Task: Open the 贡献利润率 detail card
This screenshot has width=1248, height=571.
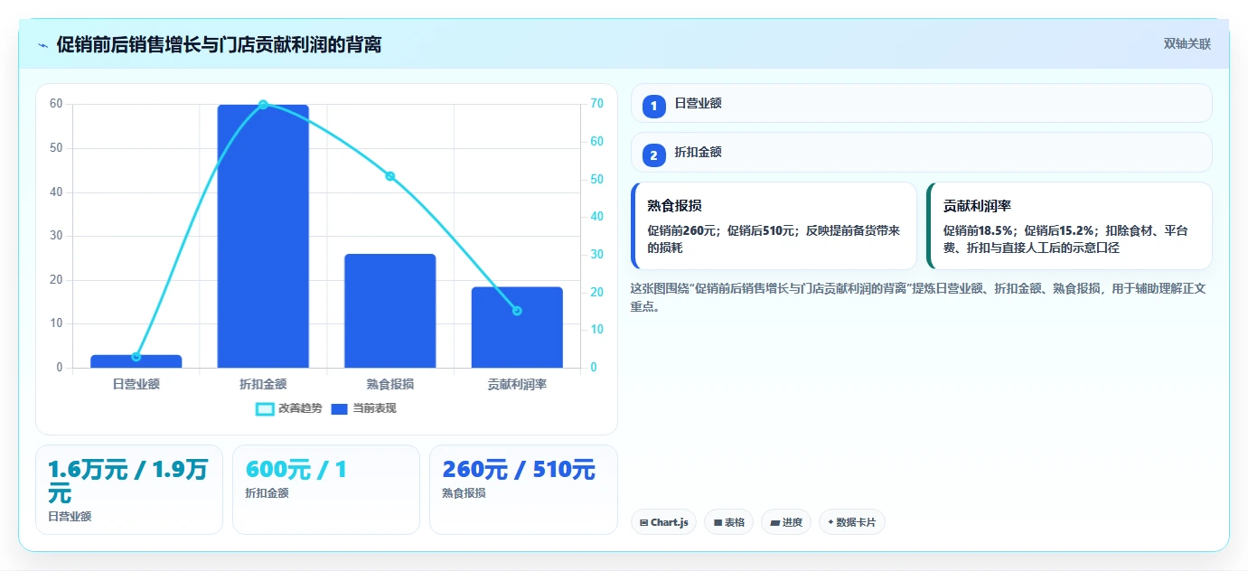Action: point(1069,226)
